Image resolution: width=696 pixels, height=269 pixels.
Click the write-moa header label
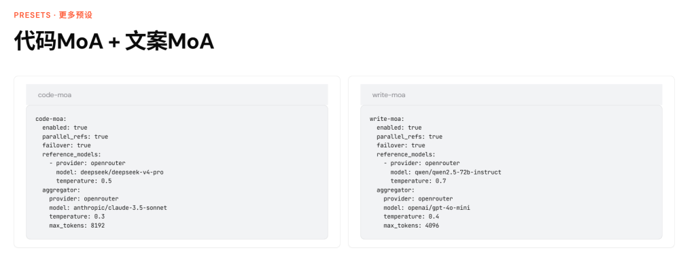click(x=388, y=95)
